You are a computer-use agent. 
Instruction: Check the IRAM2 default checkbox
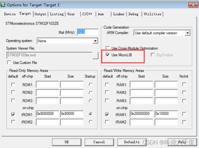point(107,122)
